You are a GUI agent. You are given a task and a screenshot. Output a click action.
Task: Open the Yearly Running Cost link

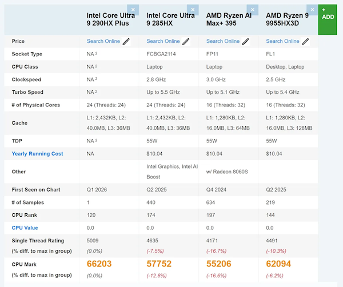(x=38, y=154)
